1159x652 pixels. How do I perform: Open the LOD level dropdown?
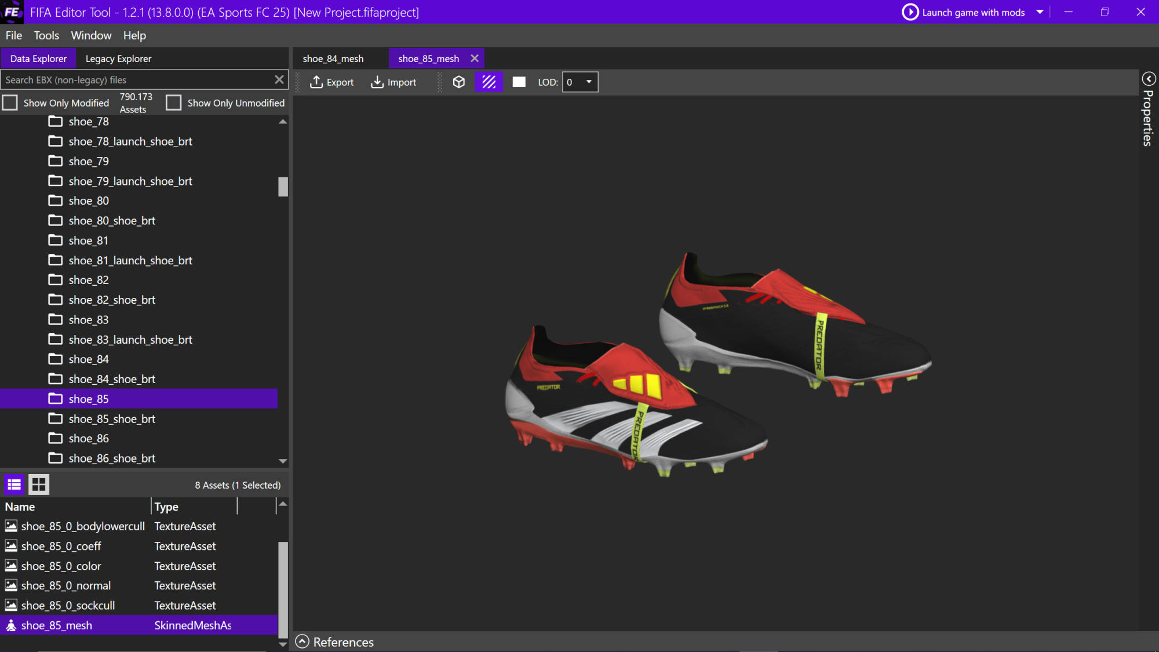tap(580, 82)
